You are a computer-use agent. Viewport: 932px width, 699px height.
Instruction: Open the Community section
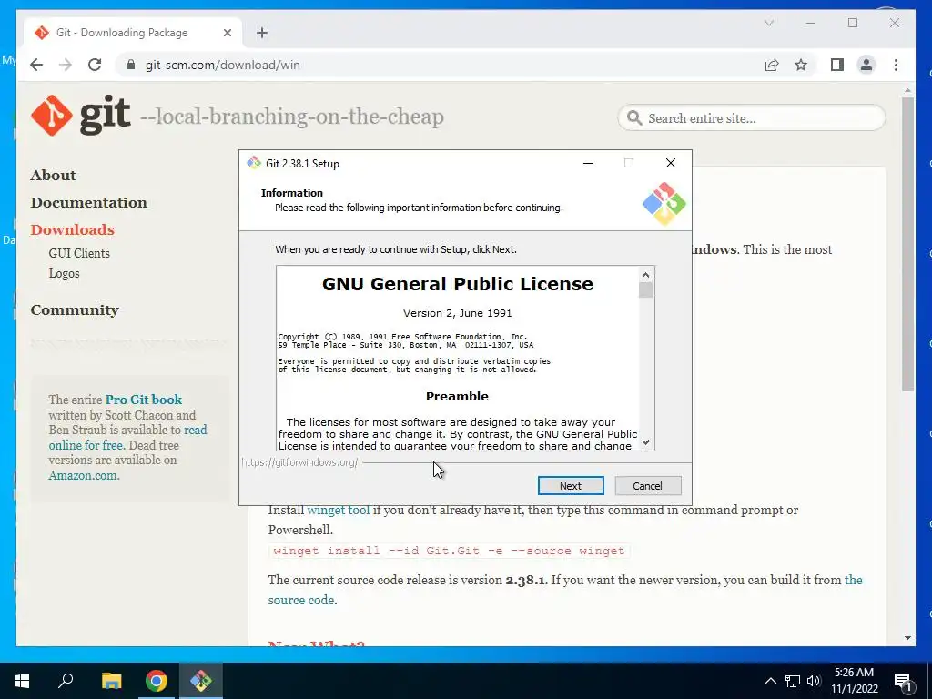pyautogui.click(x=75, y=310)
